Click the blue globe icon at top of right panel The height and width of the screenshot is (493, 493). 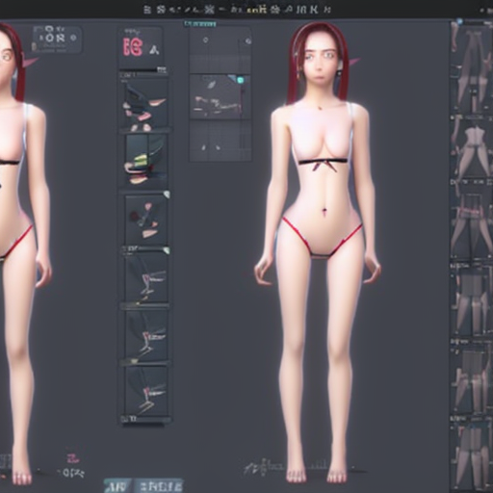tap(459, 22)
